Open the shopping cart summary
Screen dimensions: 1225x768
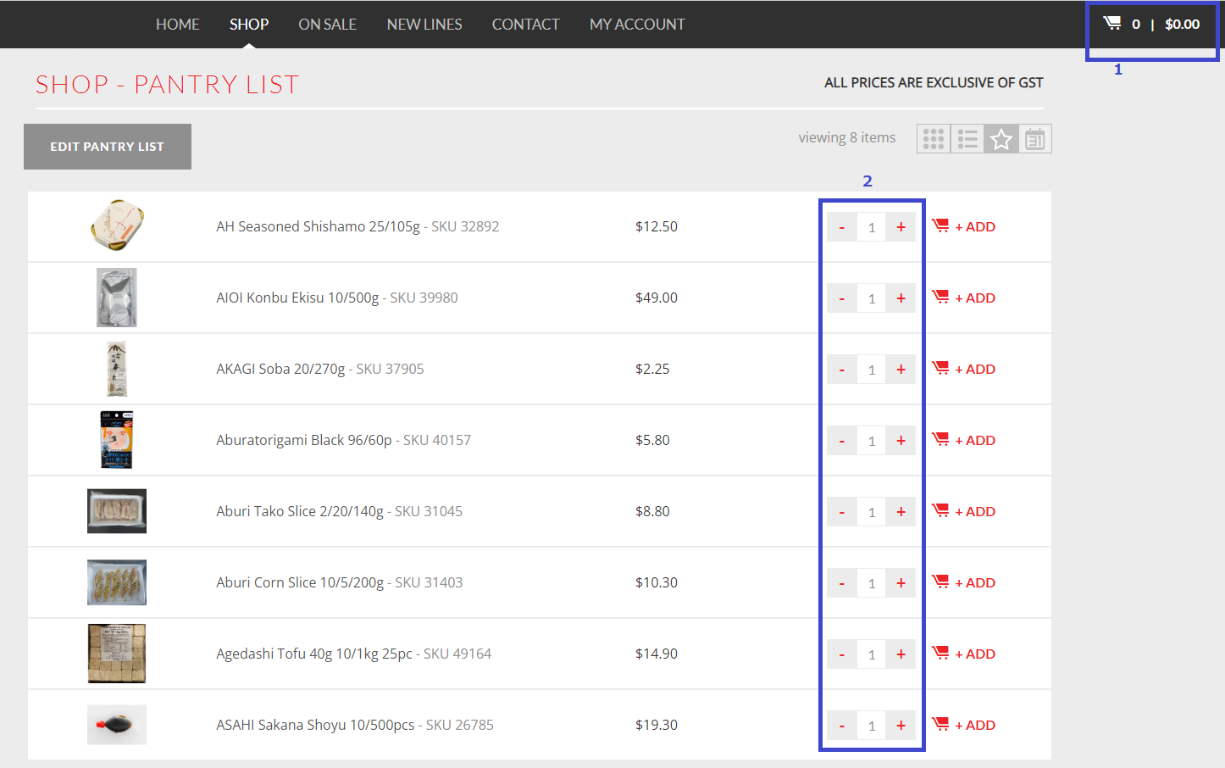1151,24
